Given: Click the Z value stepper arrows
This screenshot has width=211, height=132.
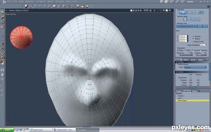Looking at the screenshot, I should [x=188, y=41].
